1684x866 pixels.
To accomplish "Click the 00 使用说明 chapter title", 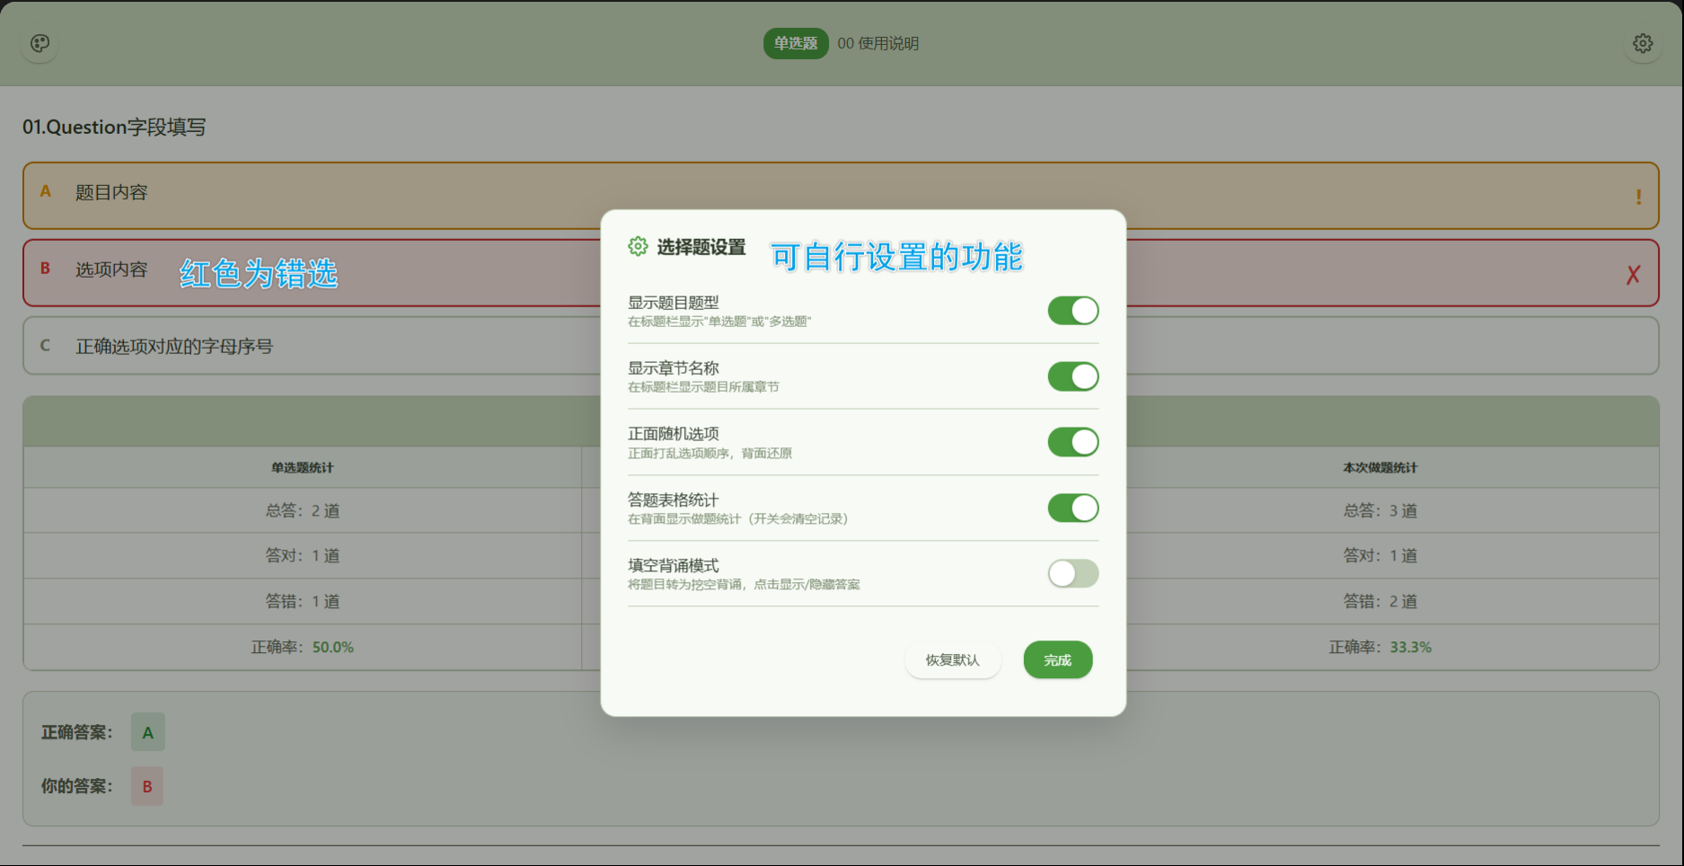I will click(878, 43).
